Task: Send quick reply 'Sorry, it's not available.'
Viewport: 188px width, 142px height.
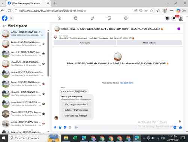Action: (76, 115)
